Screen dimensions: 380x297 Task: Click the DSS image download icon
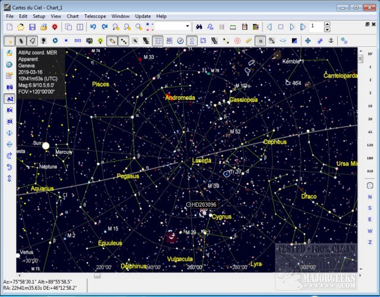(78, 41)
